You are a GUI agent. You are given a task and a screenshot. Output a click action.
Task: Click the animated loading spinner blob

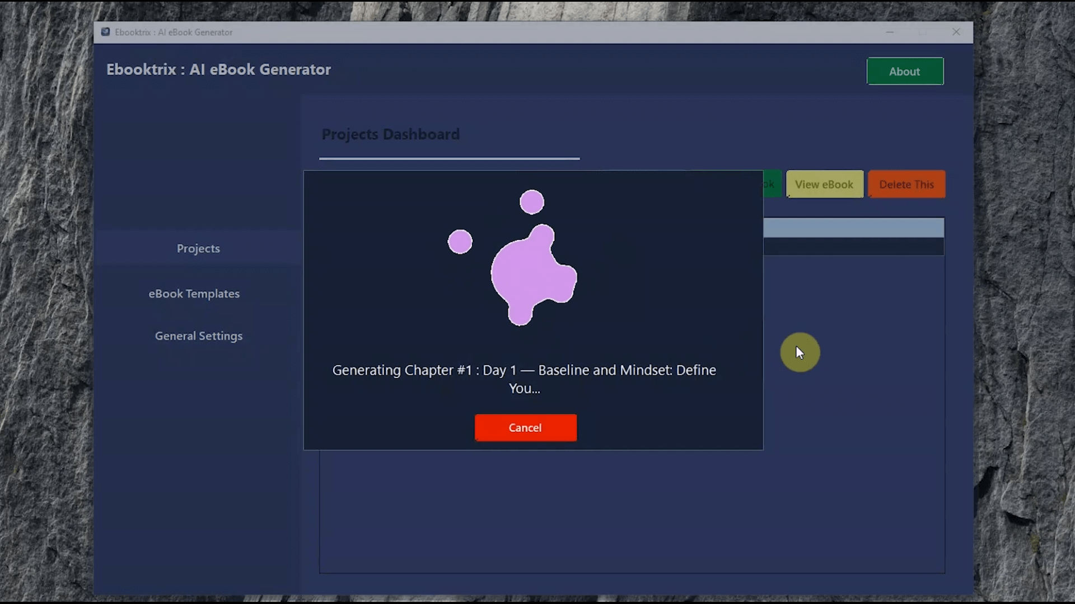pyautogui.click(x=532, y=274)
